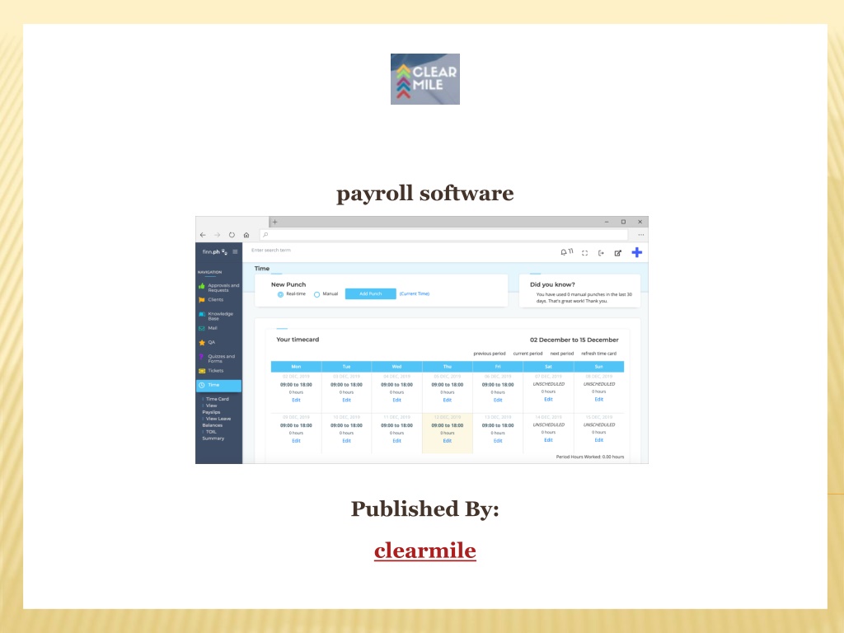The image size is (844, 633).
Task: Open Quizzes and Forms in navigation
Action: click(x=217, y=359)
